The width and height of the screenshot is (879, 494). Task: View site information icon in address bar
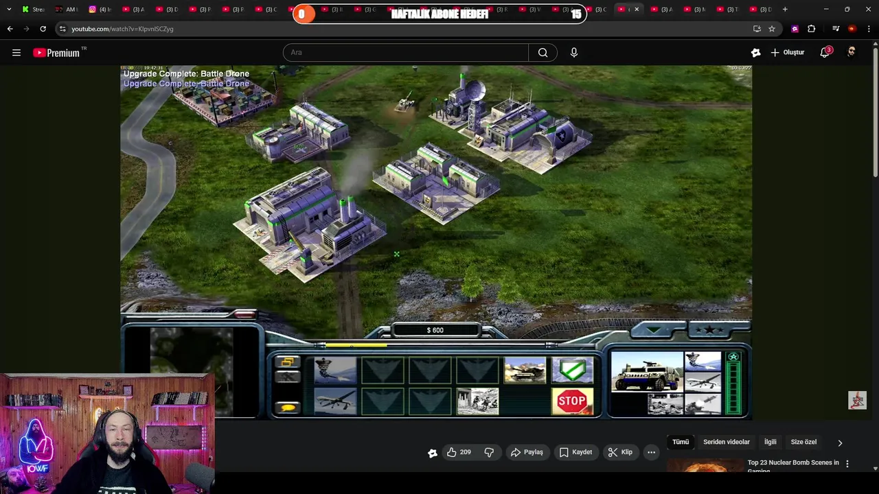point(62,29)
